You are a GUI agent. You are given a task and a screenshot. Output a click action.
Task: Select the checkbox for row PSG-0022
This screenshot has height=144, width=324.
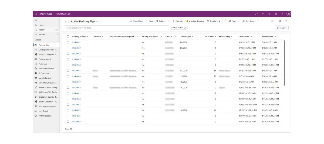[68, 110]
